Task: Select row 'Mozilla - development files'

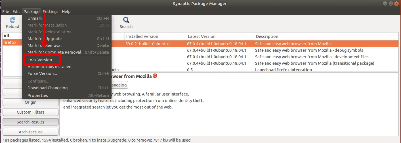Action: [x=312, y=57]
